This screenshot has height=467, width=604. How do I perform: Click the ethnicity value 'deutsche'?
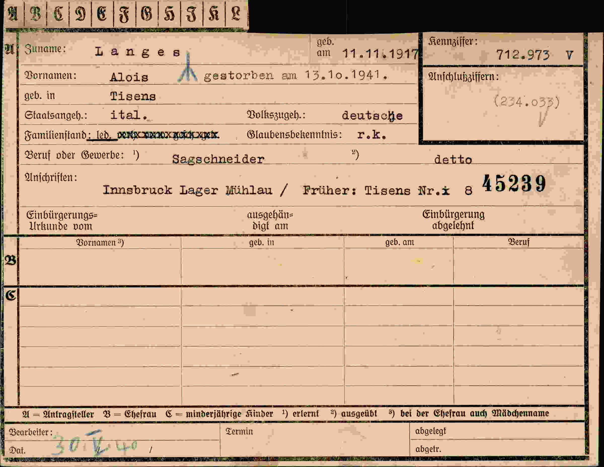pyautogui.click(x=372, y=116)
